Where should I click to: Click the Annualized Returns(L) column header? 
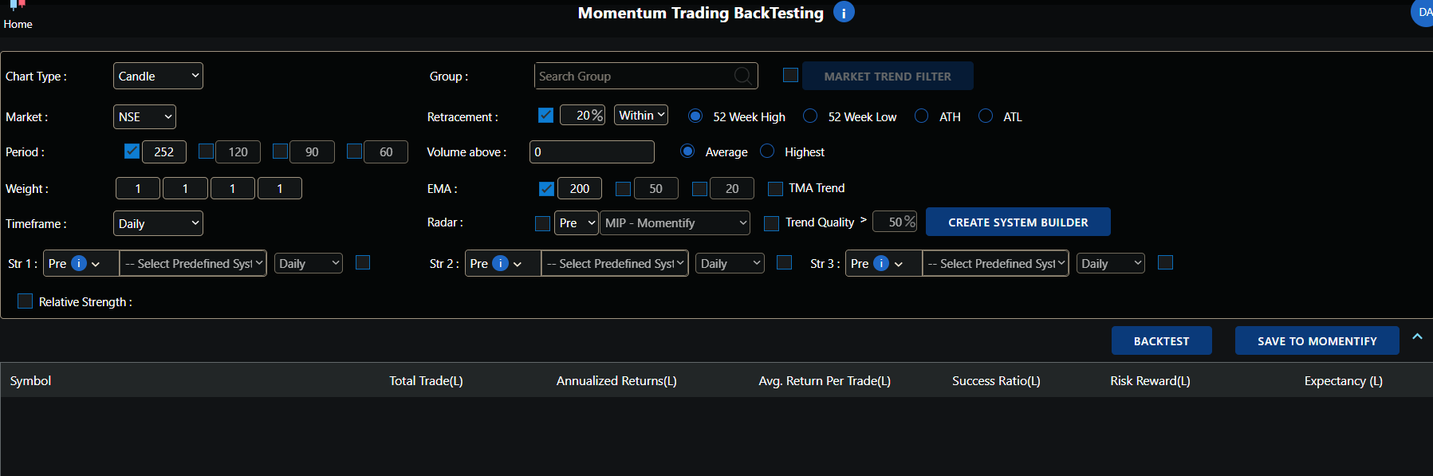pyautogui.click(x=616, y=381)
